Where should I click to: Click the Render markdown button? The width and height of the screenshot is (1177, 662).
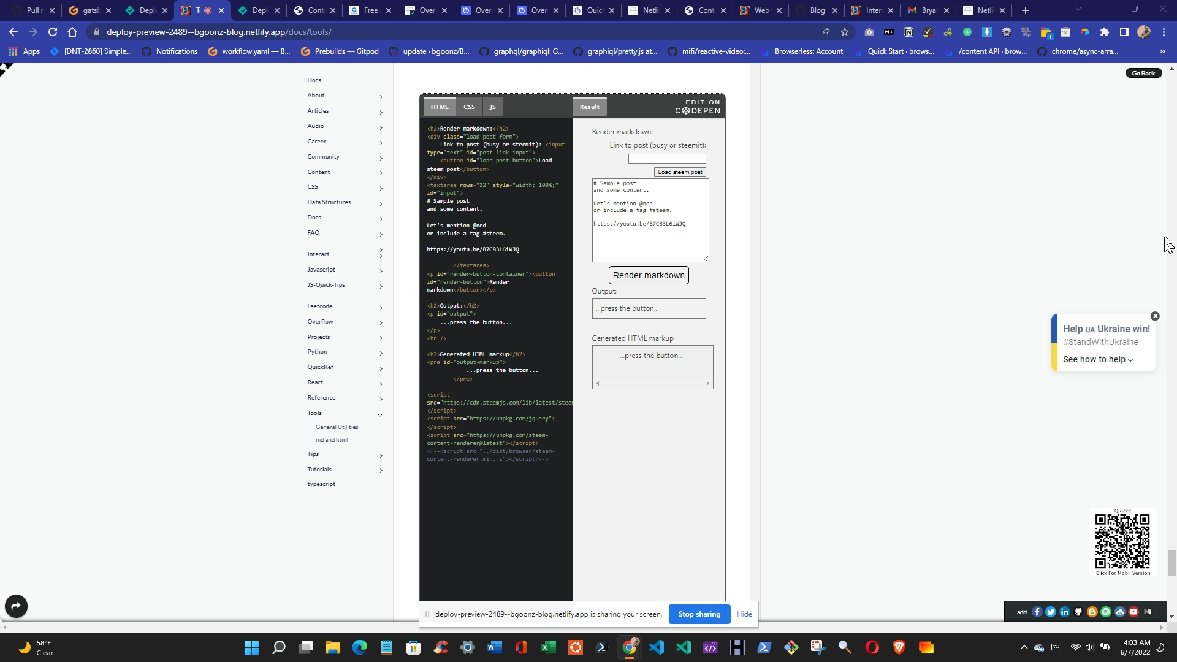649,275
